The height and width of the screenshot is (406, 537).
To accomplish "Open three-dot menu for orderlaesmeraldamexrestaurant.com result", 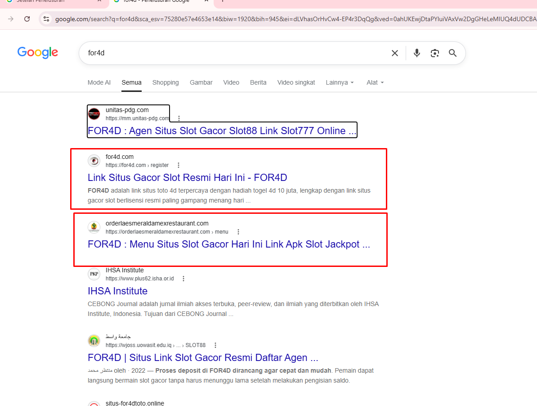I will [238, 232].
